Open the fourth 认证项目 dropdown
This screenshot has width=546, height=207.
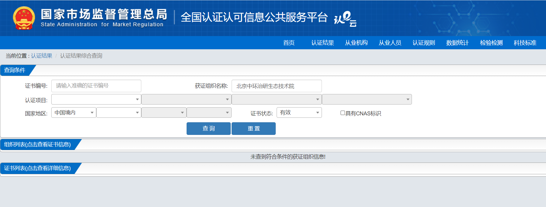tap(367, 99)
